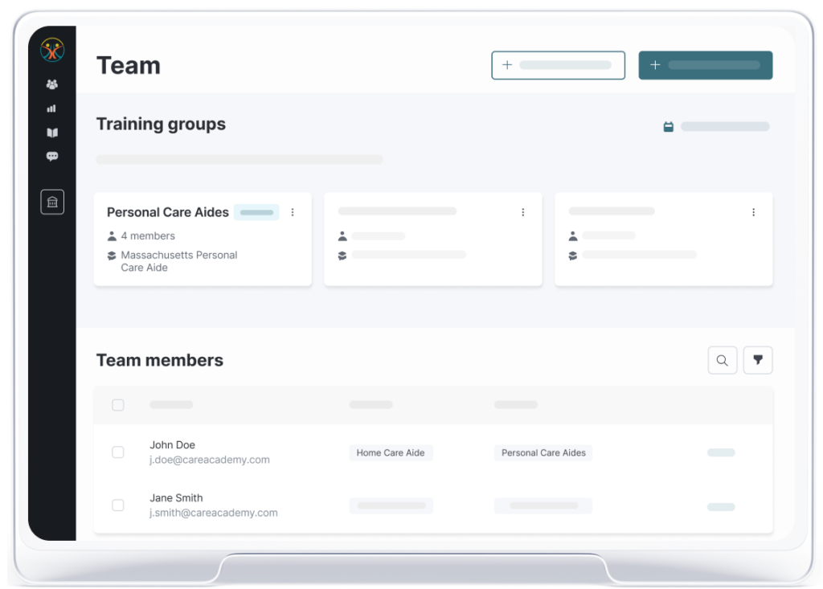Check the box for John Doe

click(x=118, y=452)
